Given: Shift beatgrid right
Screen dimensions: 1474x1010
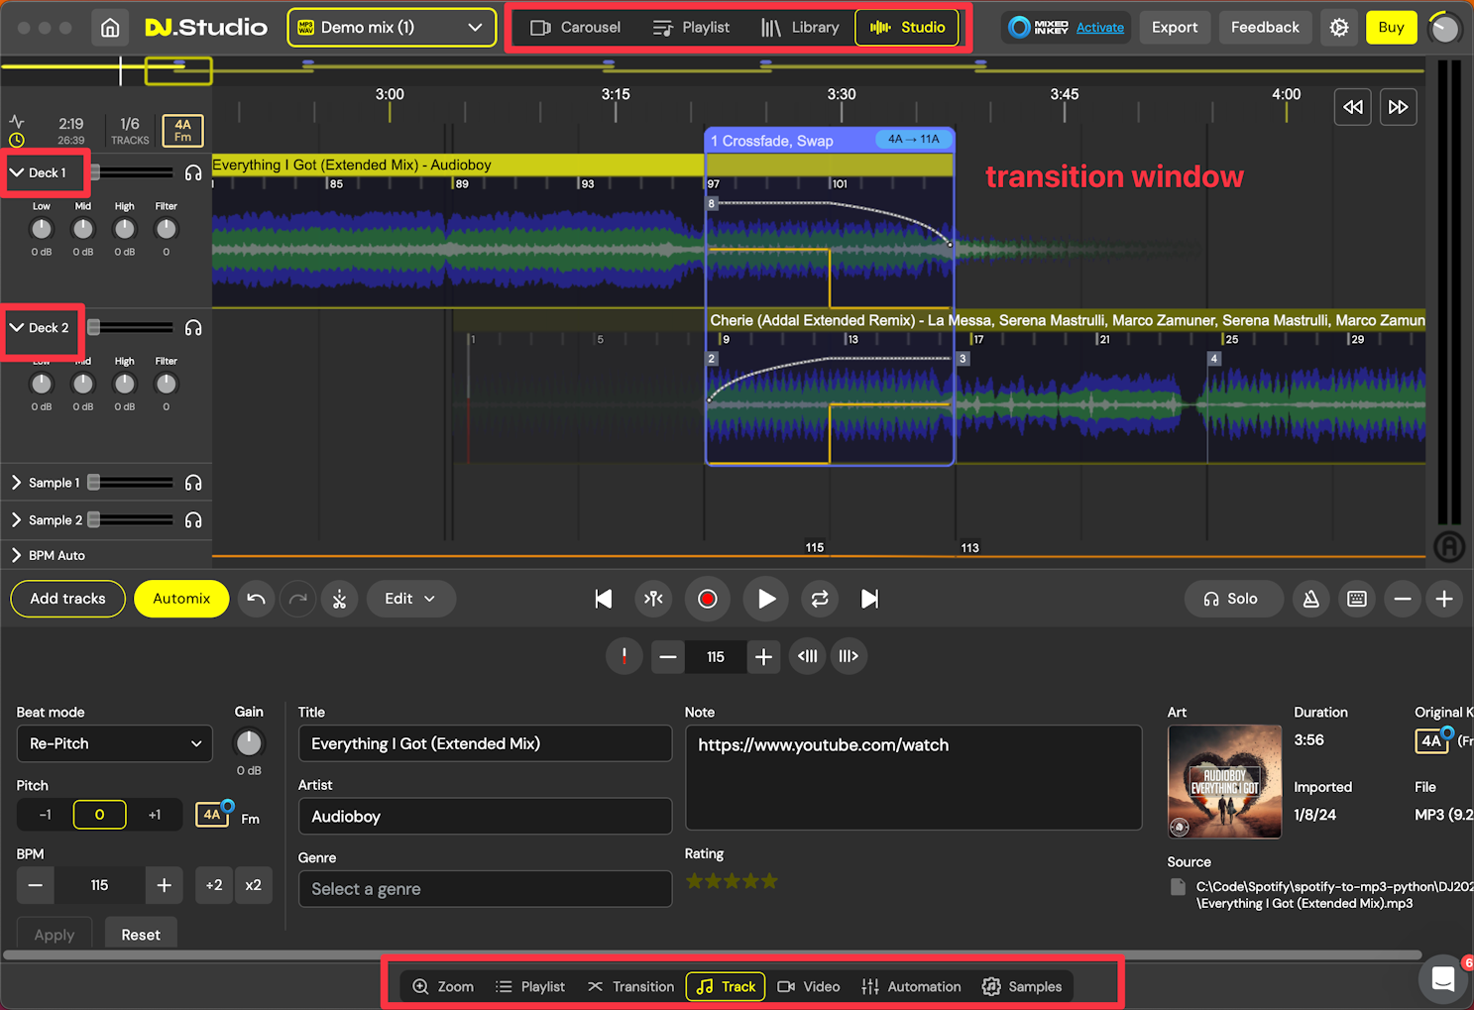Looking at the screenshot, I should point(849,656).
